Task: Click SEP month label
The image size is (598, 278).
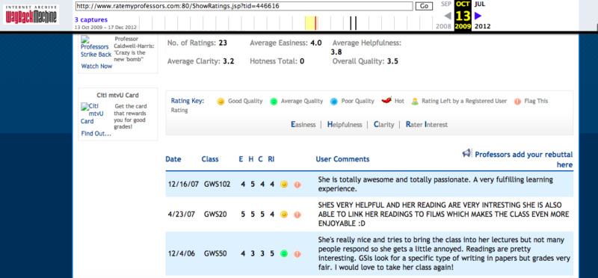Action: point(446,4)
